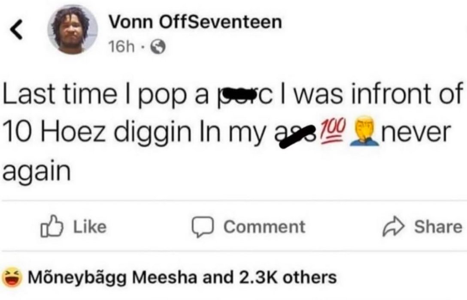Screen dimensions: 467x300
Task: Click the globe public-audience icon
Action: pos(158,47)
